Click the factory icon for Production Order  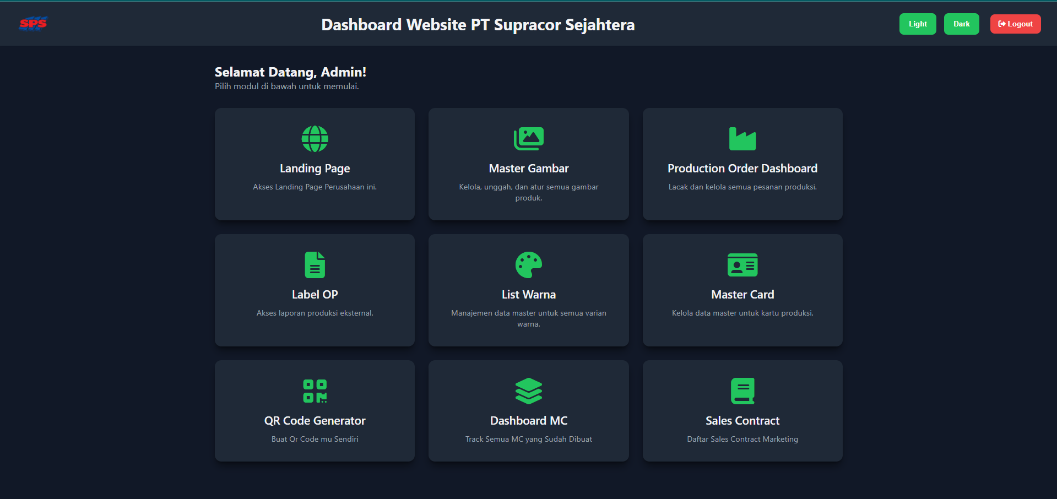coord(742,139)
